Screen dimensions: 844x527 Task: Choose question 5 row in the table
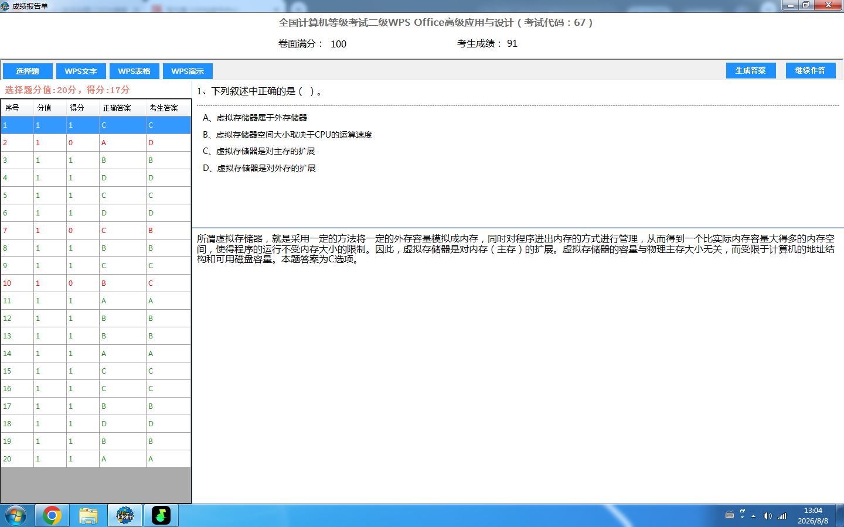[x=96, y=195]
